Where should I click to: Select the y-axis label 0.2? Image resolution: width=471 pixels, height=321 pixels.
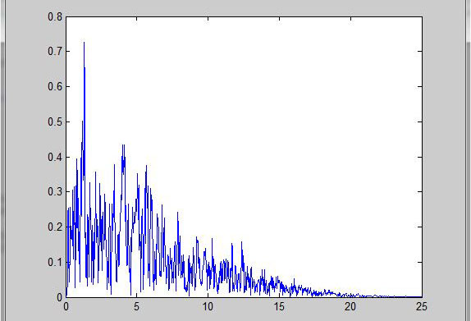click(55, 227)
